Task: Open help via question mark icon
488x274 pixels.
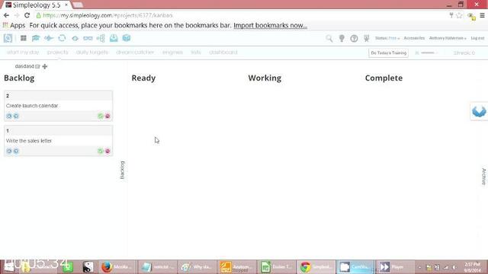Action: (x=354, y=38)
